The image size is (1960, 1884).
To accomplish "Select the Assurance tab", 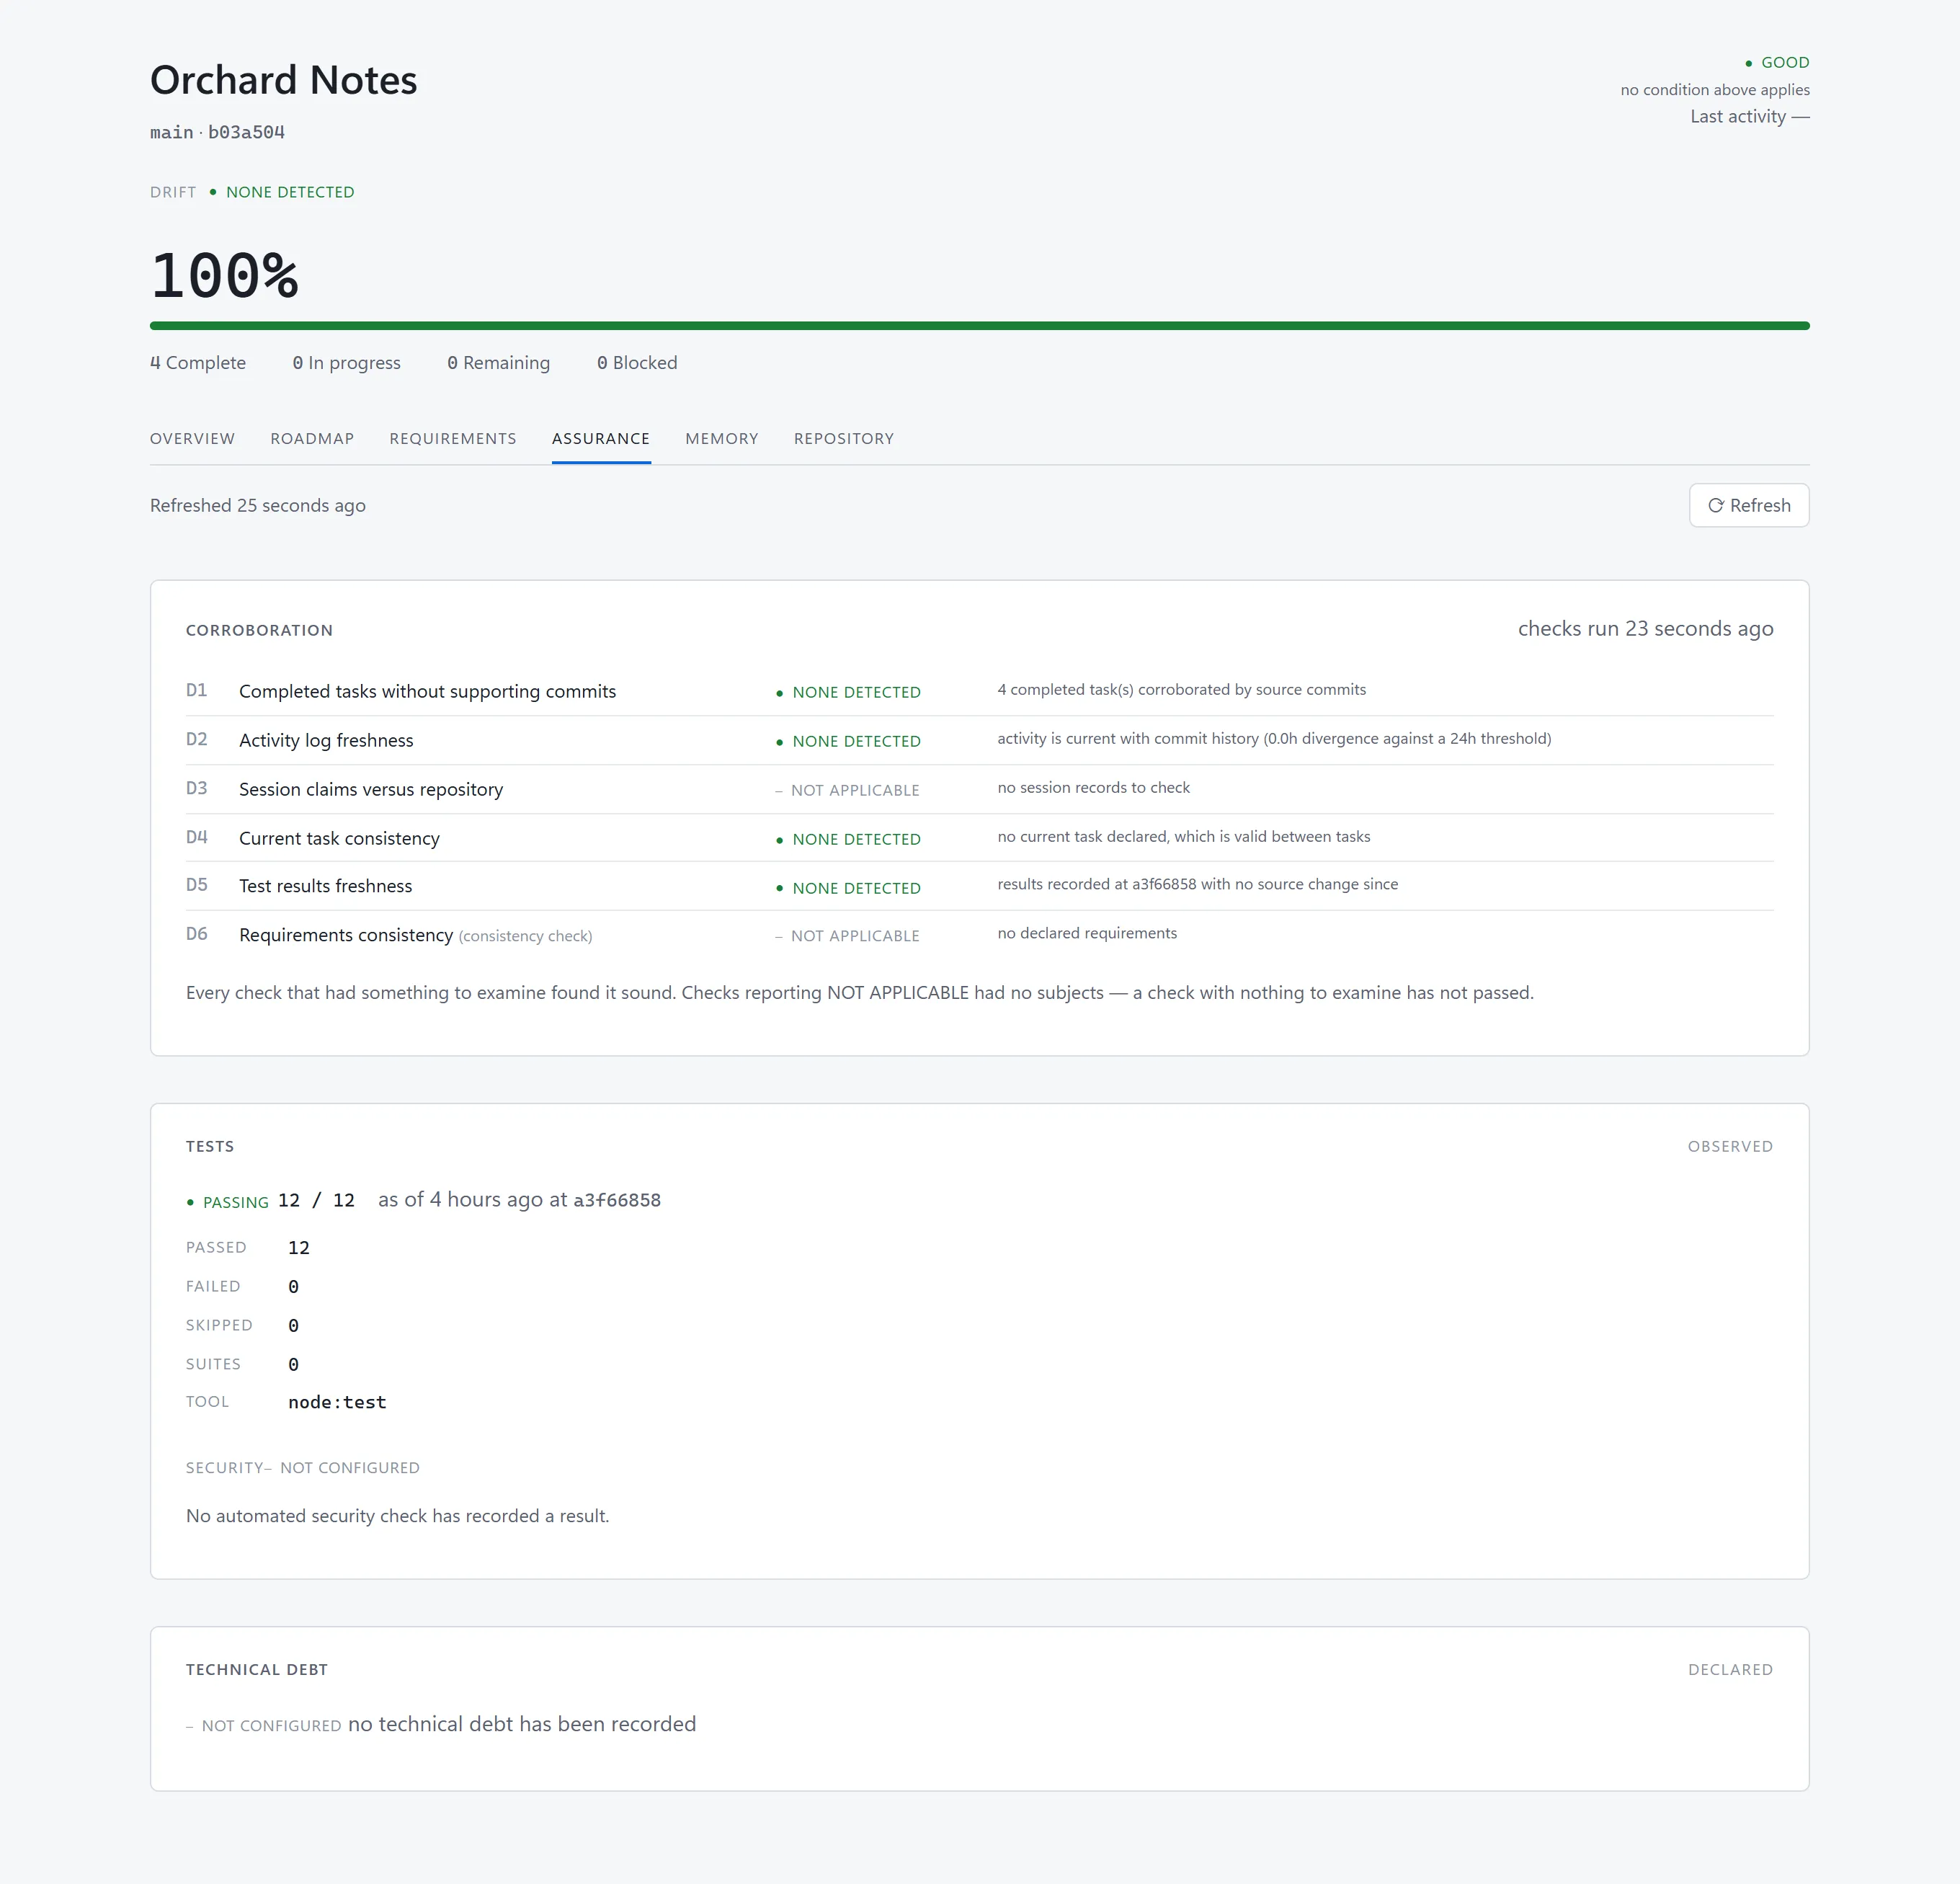I will (x=601, y=438).
